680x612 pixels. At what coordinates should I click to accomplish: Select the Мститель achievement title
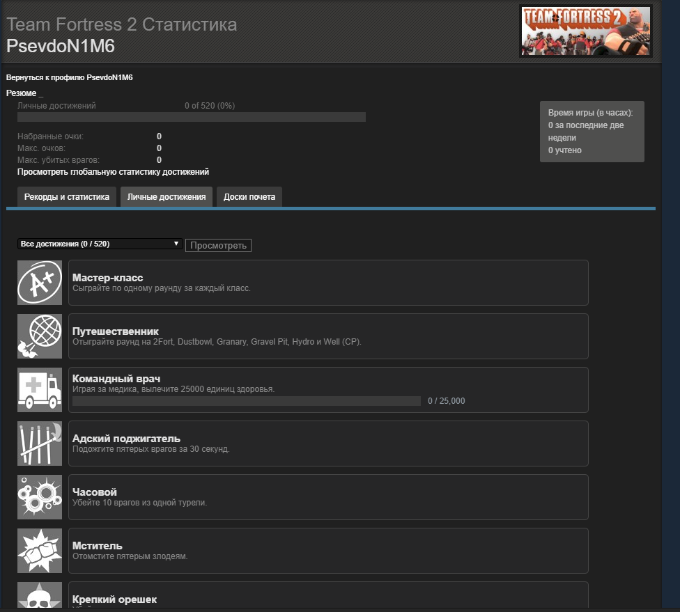(97, 546)
